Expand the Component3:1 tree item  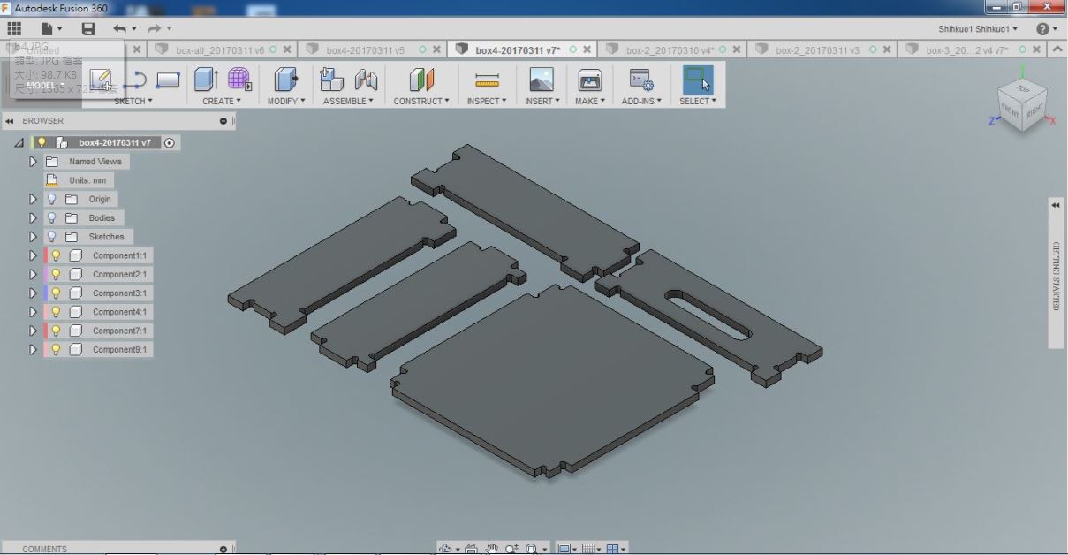[33, 293]
